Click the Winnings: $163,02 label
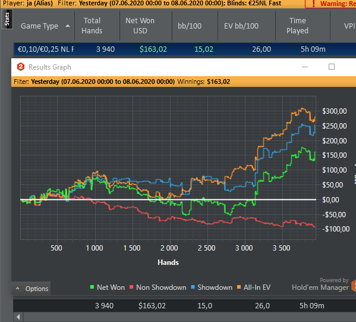This screenshot has height=322, width=356. pos(204,82)
